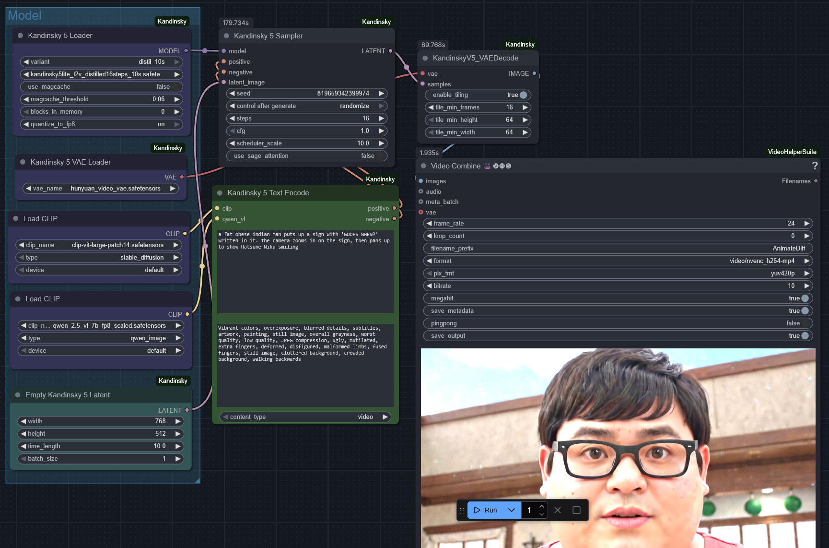Image resolution: width=829 pixels, height=548 pixels.
Task: Open the control after generate dropdown
Action: (306, 106)
